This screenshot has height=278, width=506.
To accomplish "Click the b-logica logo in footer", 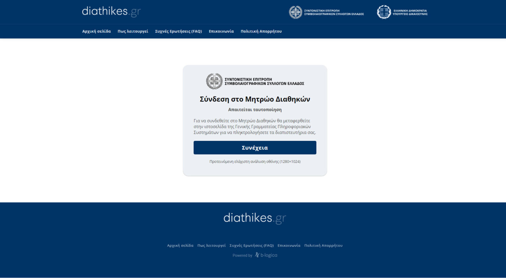I will tap(266, 255).
